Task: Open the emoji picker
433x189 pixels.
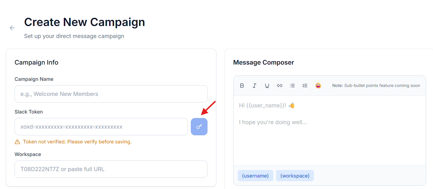Action: tap(318, 86)
